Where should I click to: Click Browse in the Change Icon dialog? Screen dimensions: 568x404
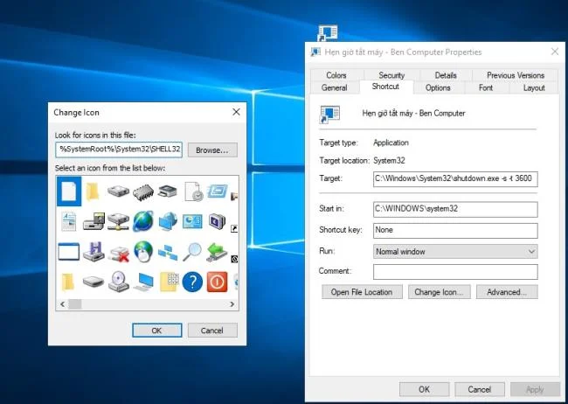(x=212, y=150)
